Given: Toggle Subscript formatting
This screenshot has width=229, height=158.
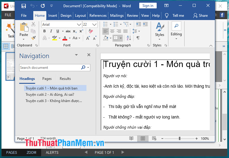Looking at the screenshot, I should click(75, 31).
